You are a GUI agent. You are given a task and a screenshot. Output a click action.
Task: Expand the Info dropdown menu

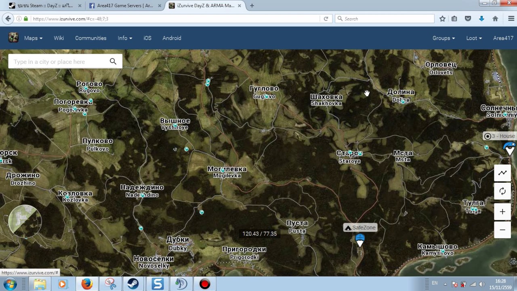pyautogui.click(x=125, y=38)
